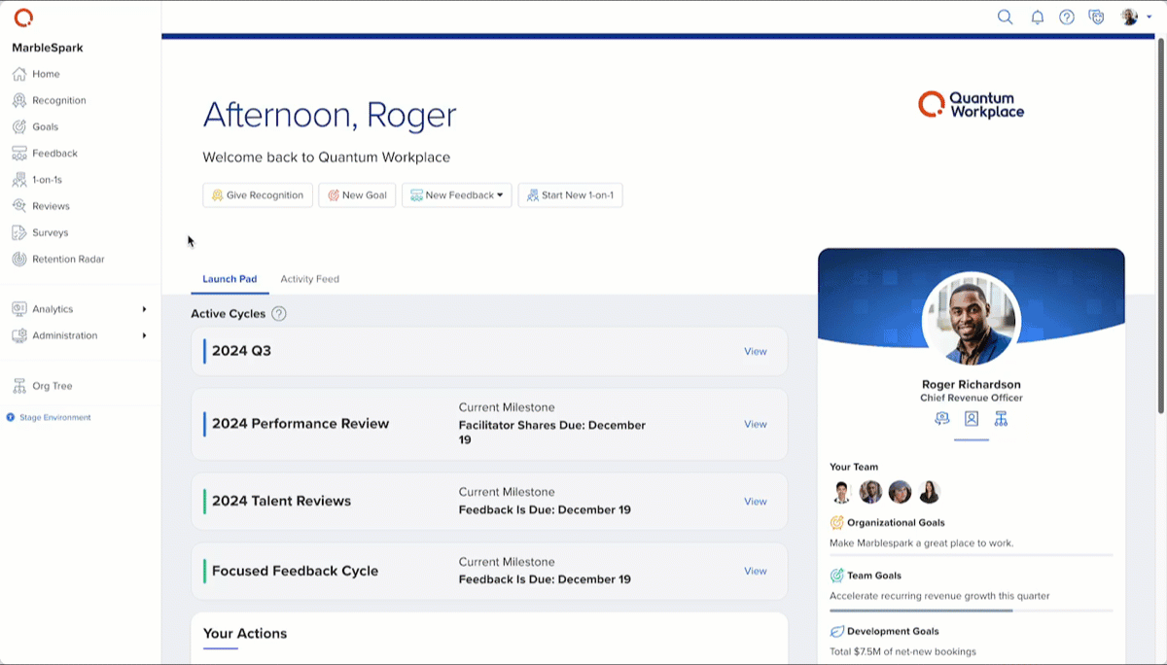Expand the Administration sidebar submenu

[x=144, y=335]
